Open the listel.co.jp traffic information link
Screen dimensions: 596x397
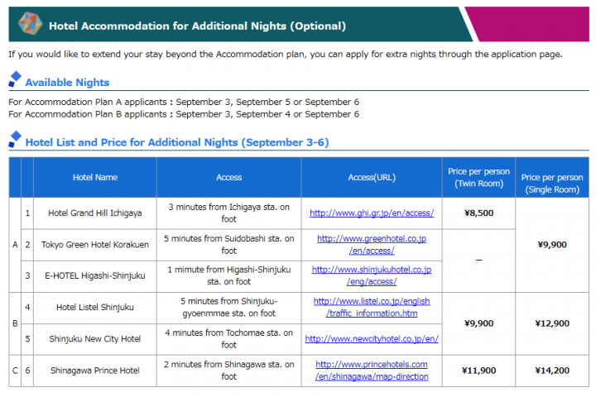pyautogui.click(x=372, y=308)
